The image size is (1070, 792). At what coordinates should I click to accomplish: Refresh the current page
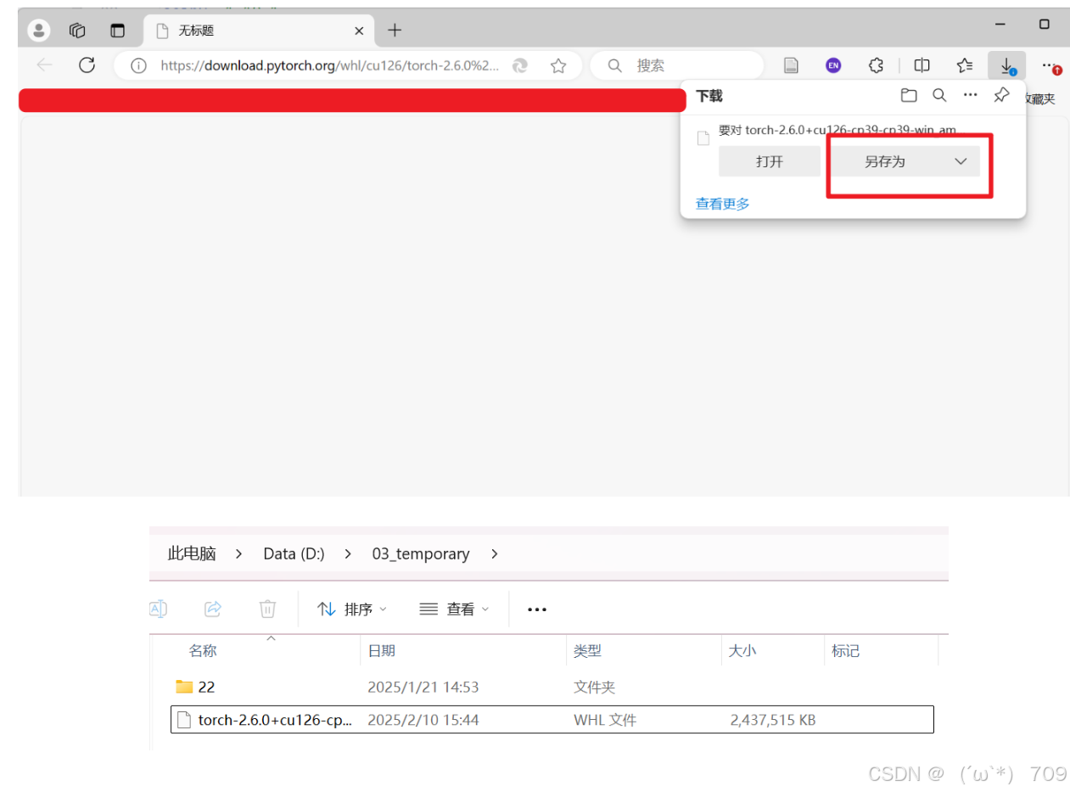(87, 65)
